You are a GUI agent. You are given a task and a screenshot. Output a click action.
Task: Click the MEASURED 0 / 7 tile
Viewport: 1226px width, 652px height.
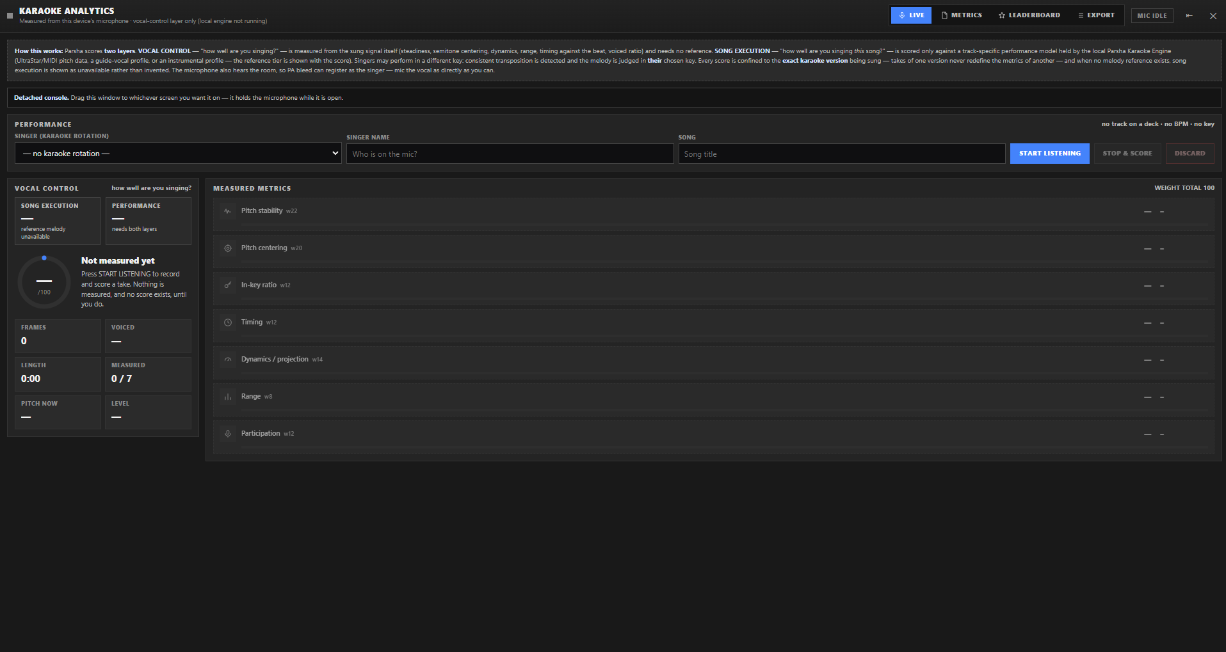148,374
